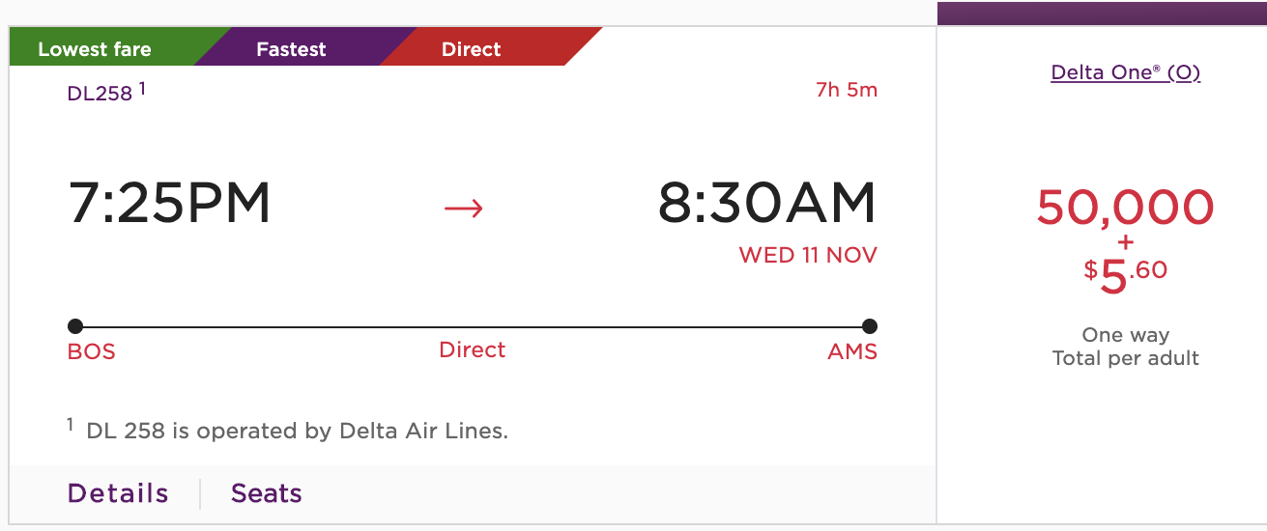This screenshot has height=531, width=1267.
Task: Select the red Direct tag at top
Action: coord(472,49)
